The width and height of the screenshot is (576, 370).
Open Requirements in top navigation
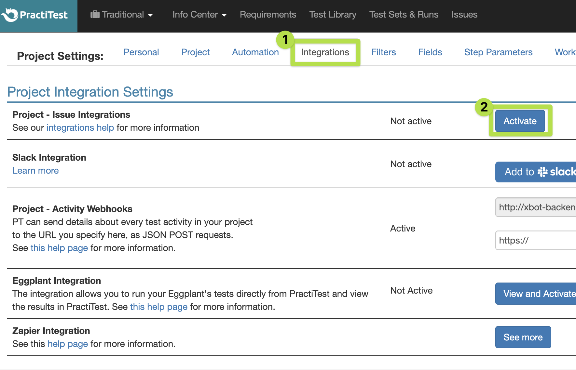point(268,15)
